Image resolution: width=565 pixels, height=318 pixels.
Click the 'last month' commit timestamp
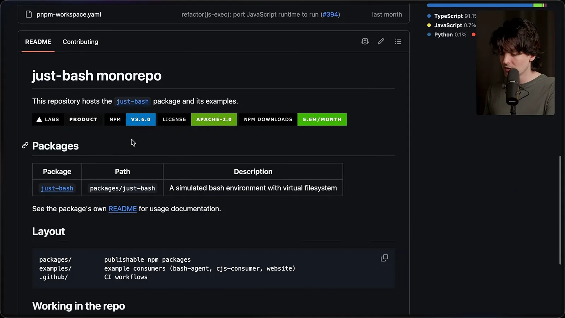(x=387, y=14)
